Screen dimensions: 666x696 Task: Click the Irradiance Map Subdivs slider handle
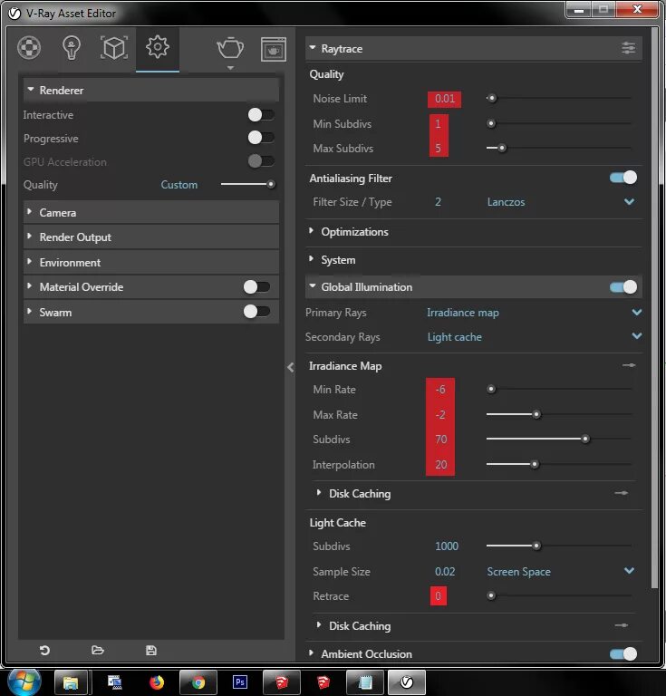point(585,439)
